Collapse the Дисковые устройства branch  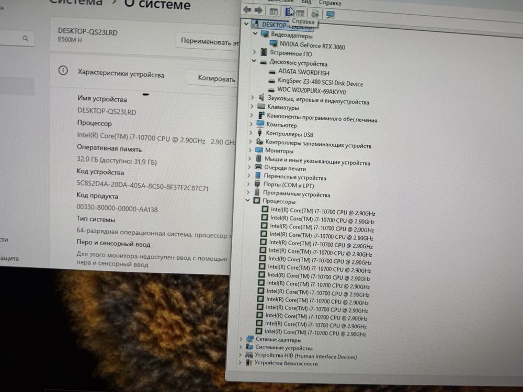pyautogui.click(x=254, y=61)
